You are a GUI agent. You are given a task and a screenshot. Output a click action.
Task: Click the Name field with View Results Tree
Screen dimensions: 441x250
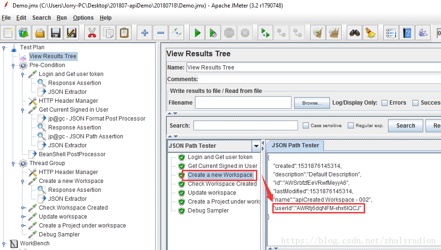314,68
